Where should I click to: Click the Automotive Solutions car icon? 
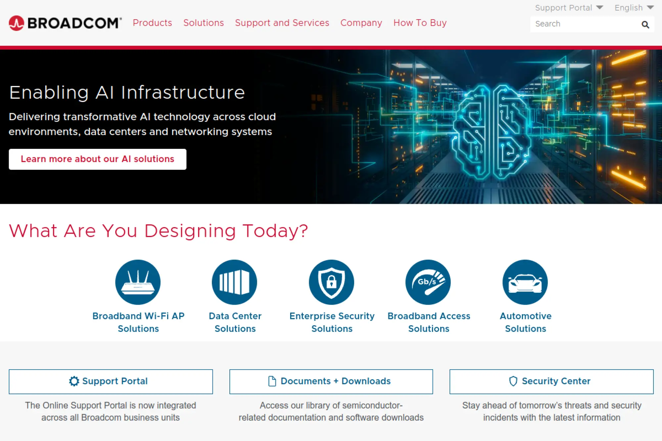point(525,282)
